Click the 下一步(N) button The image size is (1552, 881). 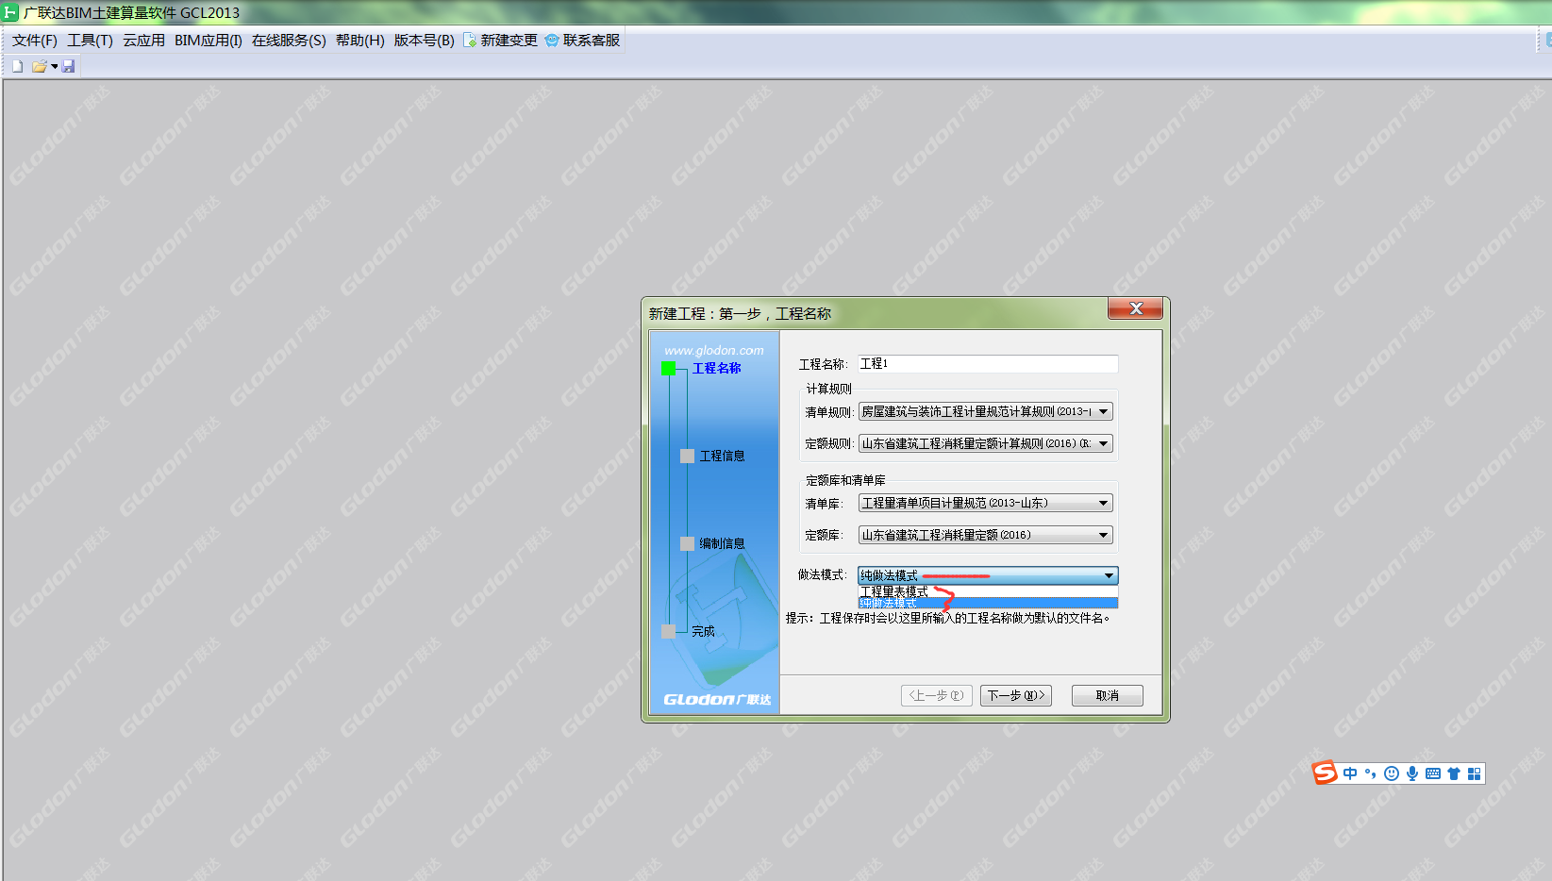coord(1016,695)
